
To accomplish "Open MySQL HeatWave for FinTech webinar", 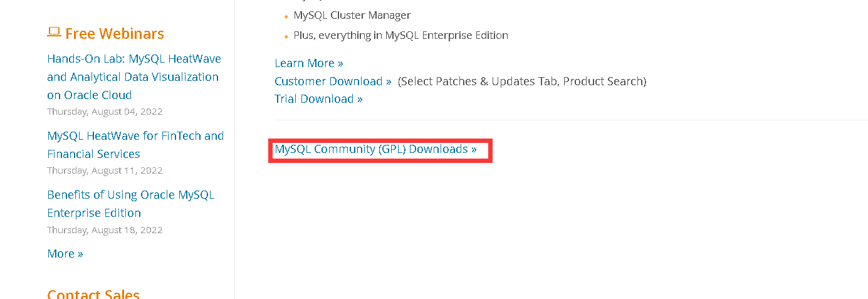I will 135,145.
